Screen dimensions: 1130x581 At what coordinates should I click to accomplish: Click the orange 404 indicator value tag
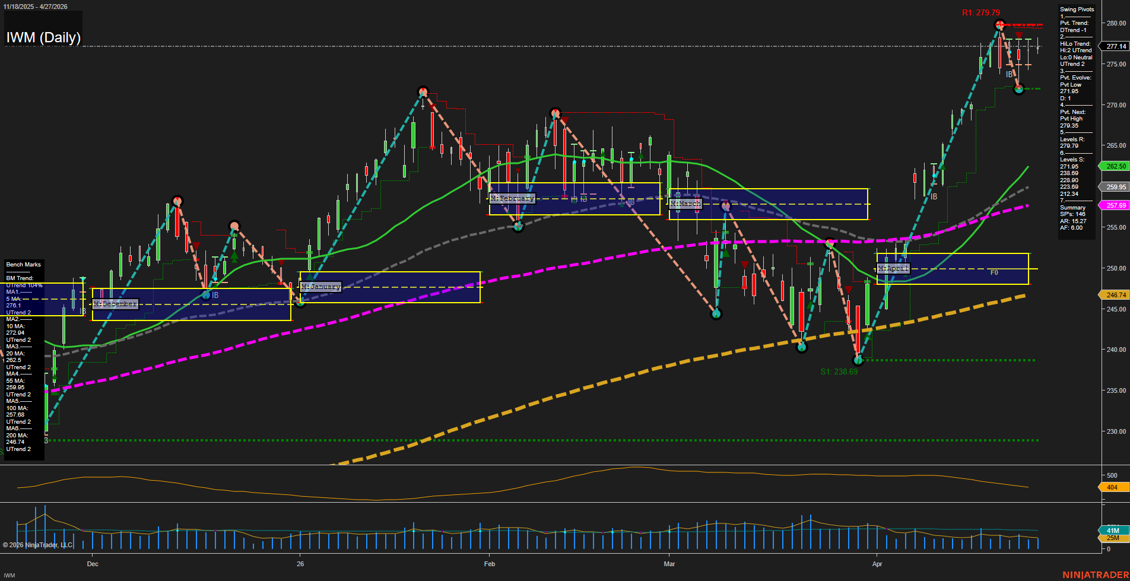tap(1112, 487)
